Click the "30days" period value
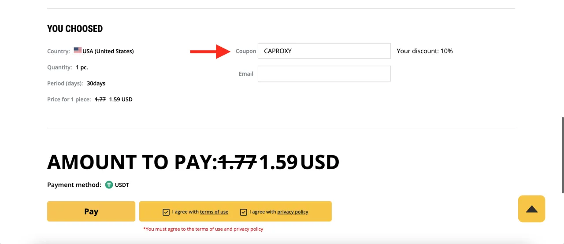Screen dimensions: 564x244 [x=96, y=83]
